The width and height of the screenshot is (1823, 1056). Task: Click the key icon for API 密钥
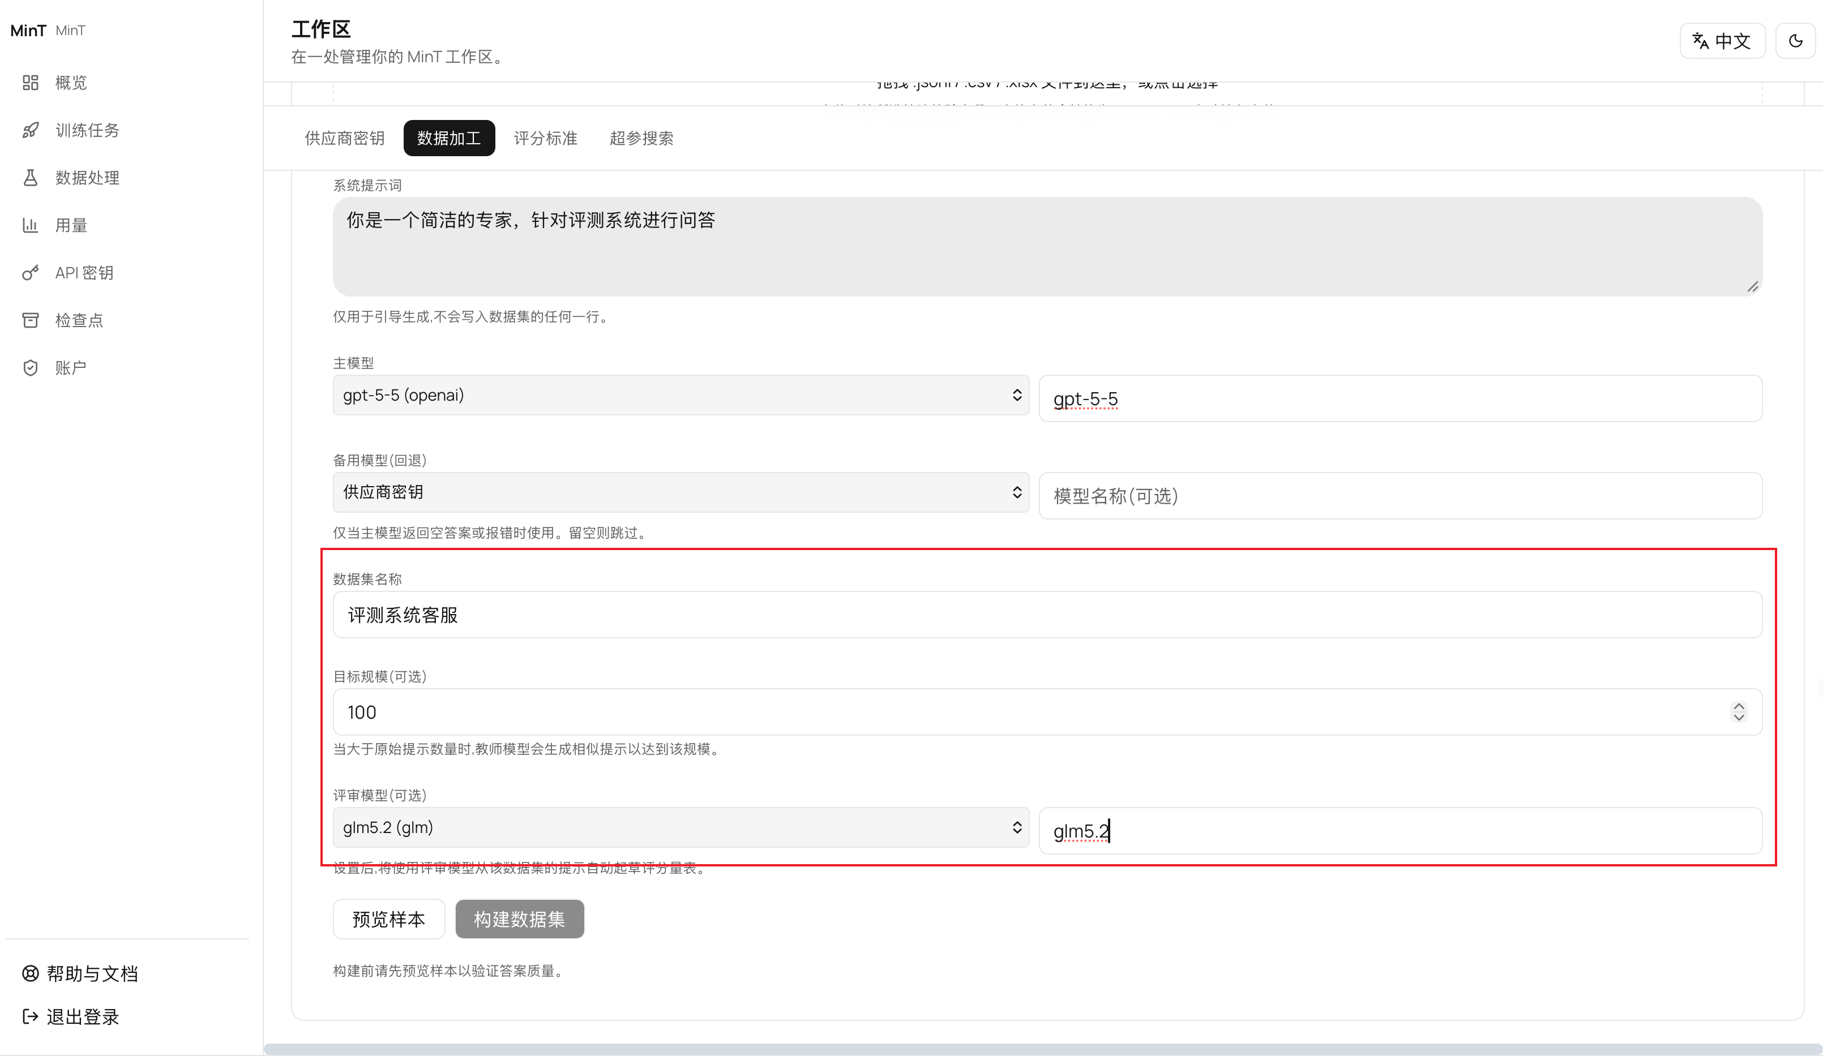click(31, 273)
